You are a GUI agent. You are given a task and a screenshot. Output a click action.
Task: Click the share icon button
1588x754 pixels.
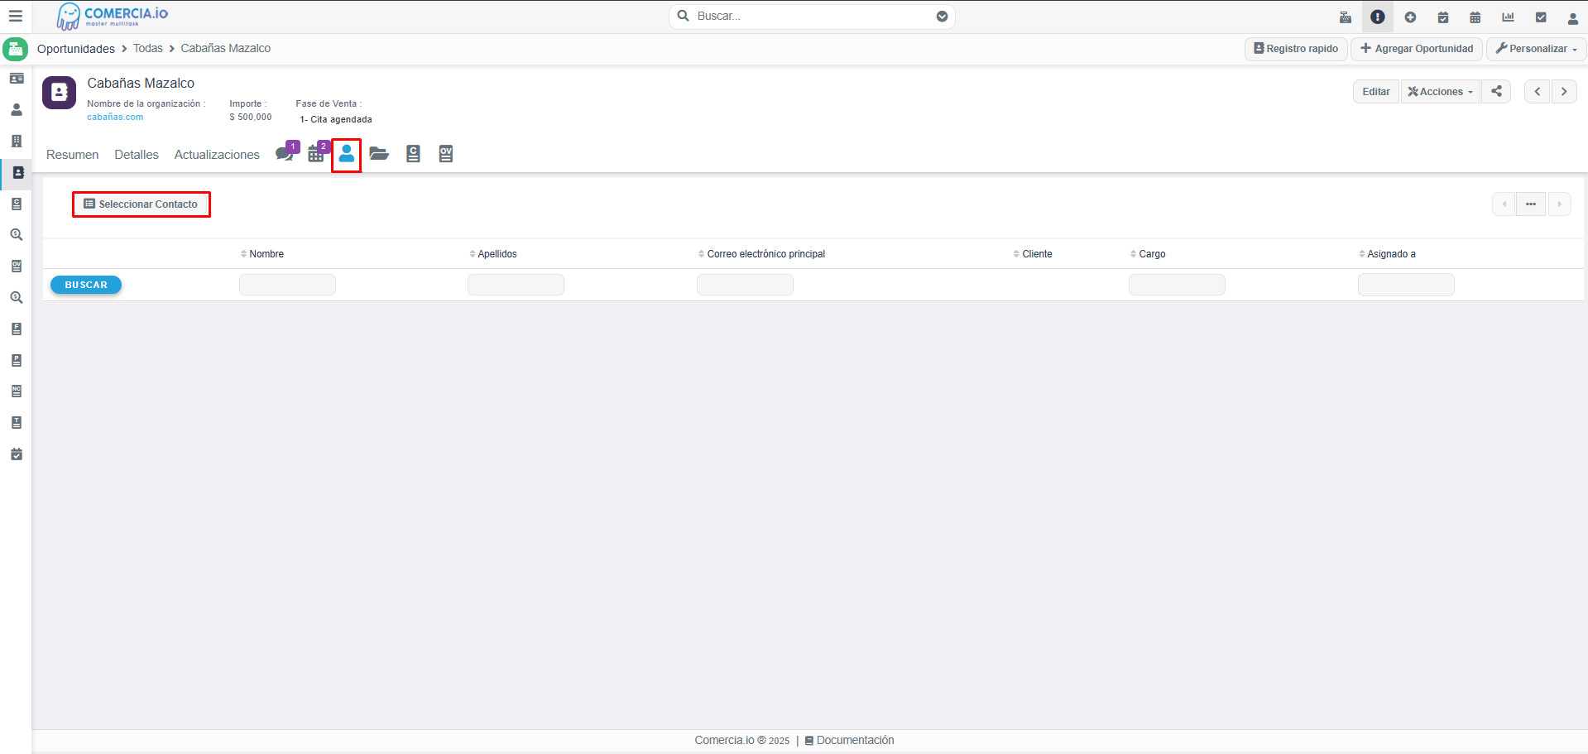tap(1496, 91)
